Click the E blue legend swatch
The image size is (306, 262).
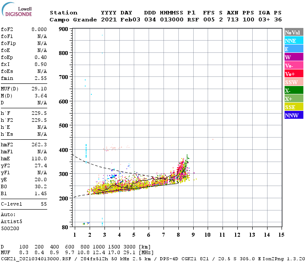pos(294,49)
